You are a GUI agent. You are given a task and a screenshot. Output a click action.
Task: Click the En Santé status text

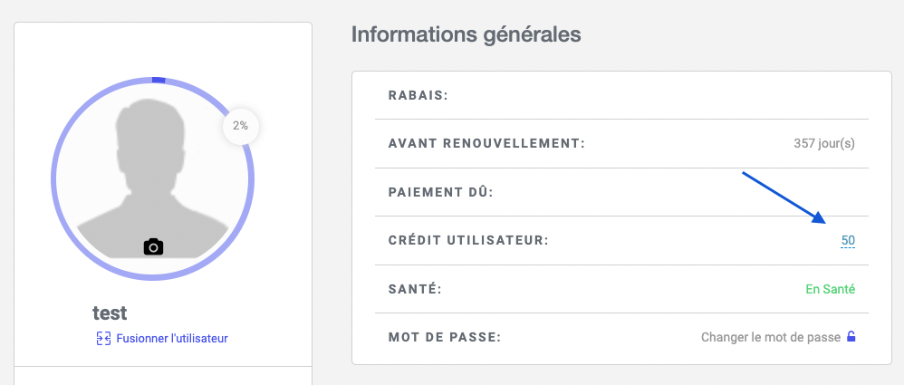831,289
